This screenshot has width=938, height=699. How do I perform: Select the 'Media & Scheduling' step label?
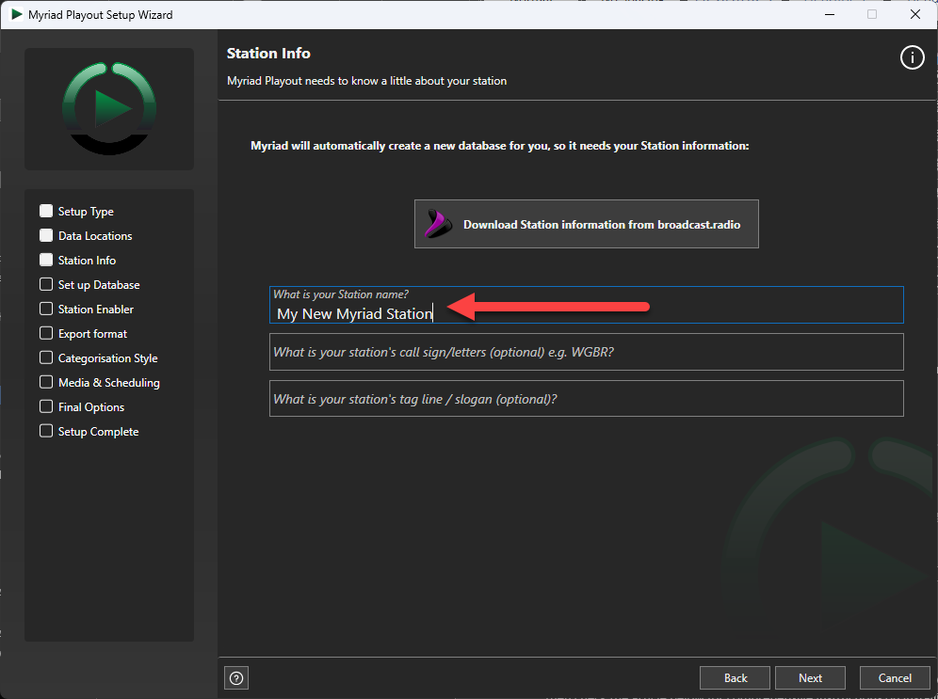click(x=109, y=383)
